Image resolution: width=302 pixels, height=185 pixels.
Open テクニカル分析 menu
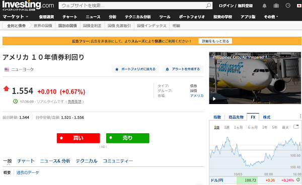(x=138, y=17)
